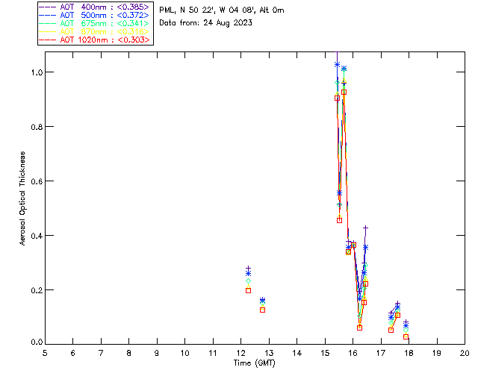Screen dimensions: 478x382
Task: Click the Aerosol Optical Thickness axis label
Action: (x=22, y=198)
